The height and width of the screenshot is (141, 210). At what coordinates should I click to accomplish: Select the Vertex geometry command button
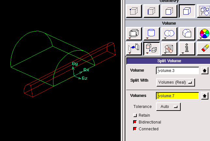(133, 11)
